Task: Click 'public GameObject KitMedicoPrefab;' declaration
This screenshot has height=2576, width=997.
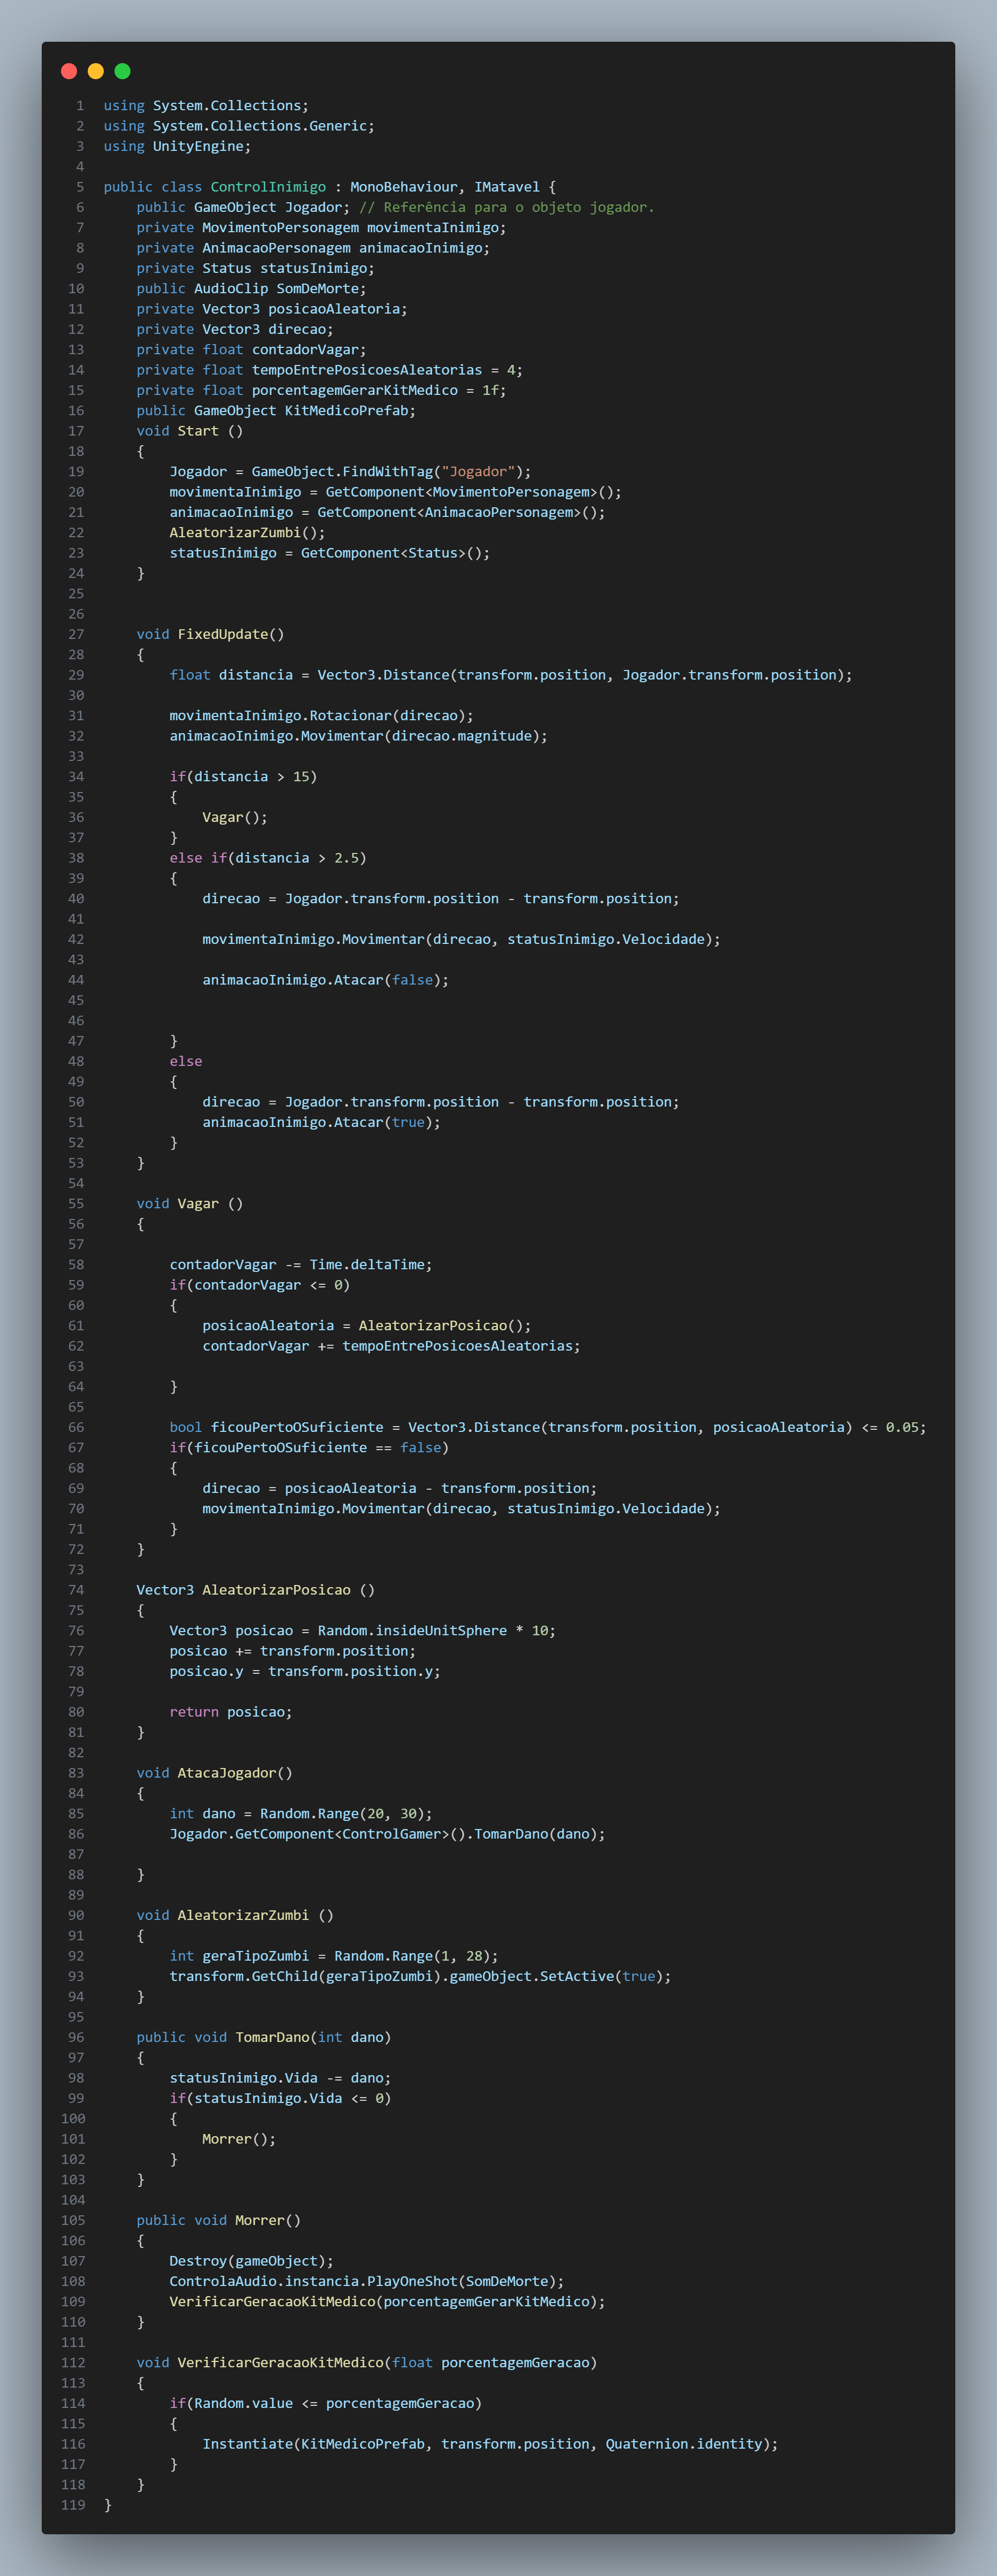Action: tap(276, 411)
